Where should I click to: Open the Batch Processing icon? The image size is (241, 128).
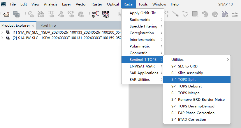(105, 14)
